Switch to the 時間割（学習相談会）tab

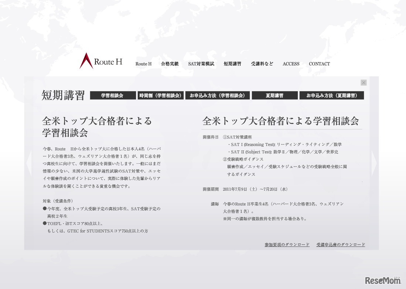tap(160, 95)
